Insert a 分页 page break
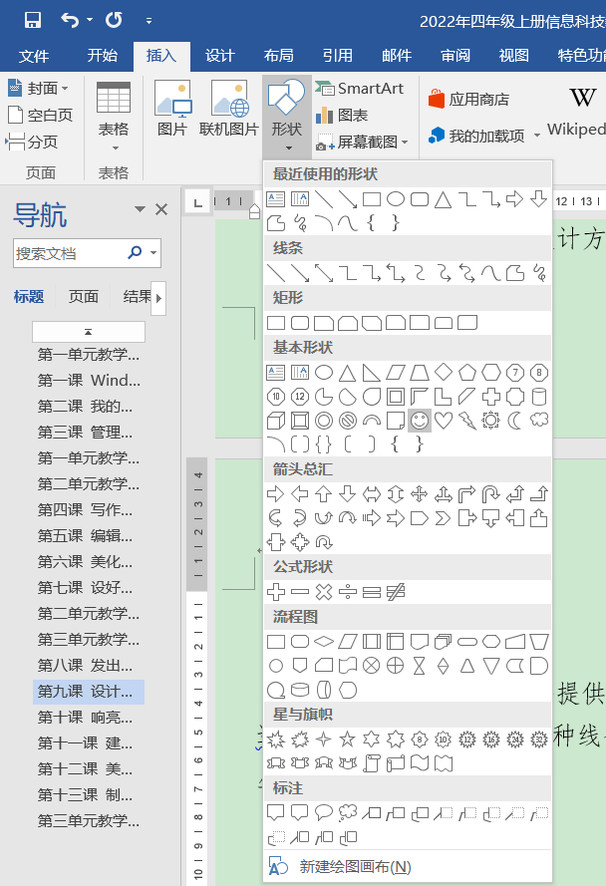The image size is (606, 886). pyautogui.click(x=32, y=142)
